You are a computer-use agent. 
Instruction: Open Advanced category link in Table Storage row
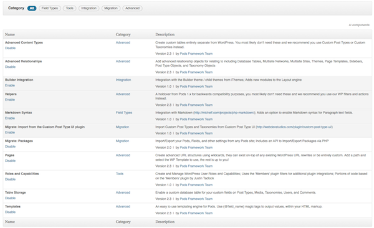(x=123, y=192)
